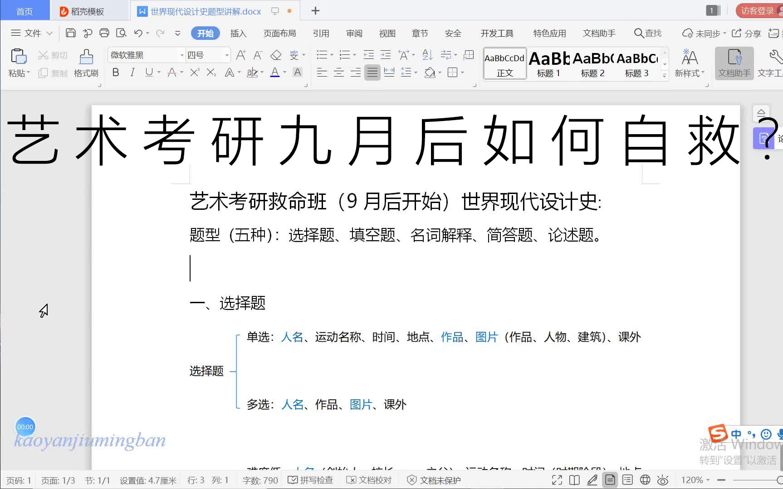This screenshot has height=489, width=783.
Task: Switch to outline view in status bar
Action: pyautogui.click(x=627, y=480)
